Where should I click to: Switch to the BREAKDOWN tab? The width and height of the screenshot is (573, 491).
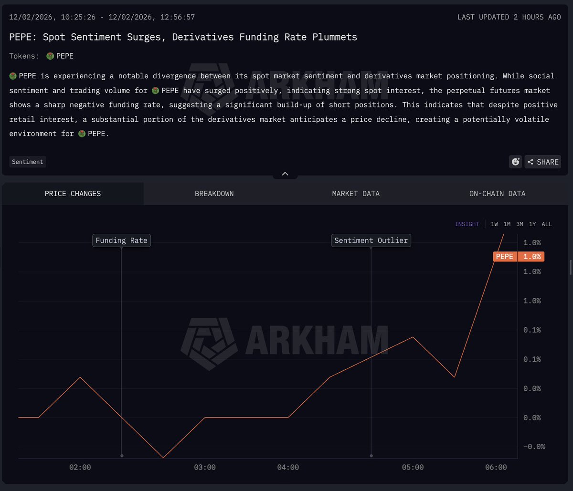[x=214, y=193]
